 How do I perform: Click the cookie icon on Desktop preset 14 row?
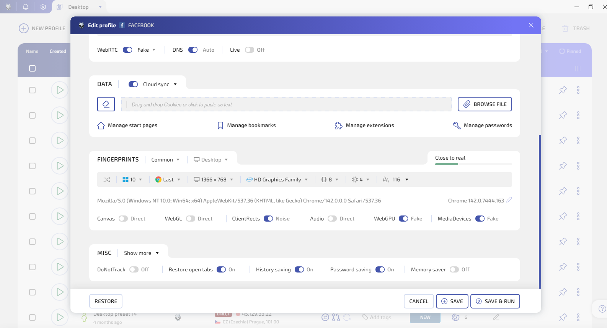click(455, 317)
